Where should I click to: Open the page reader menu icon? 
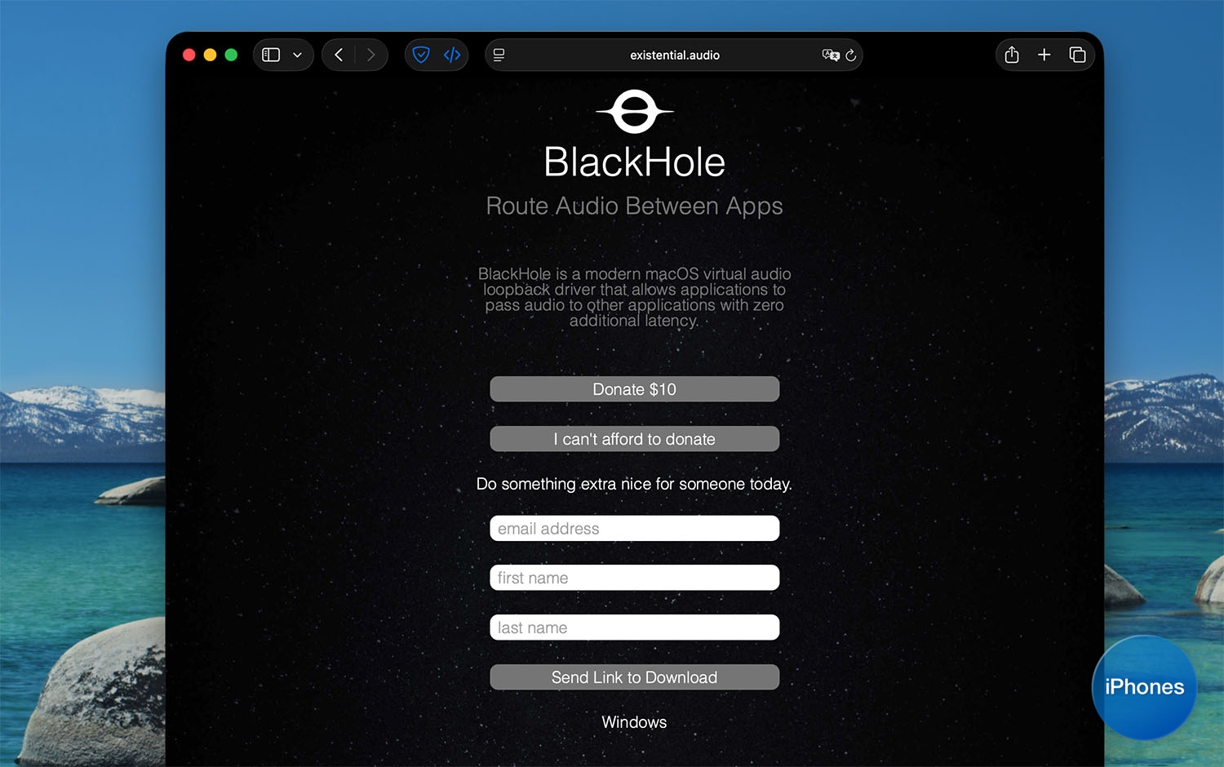pyautogui.click(x=499, y=55)
